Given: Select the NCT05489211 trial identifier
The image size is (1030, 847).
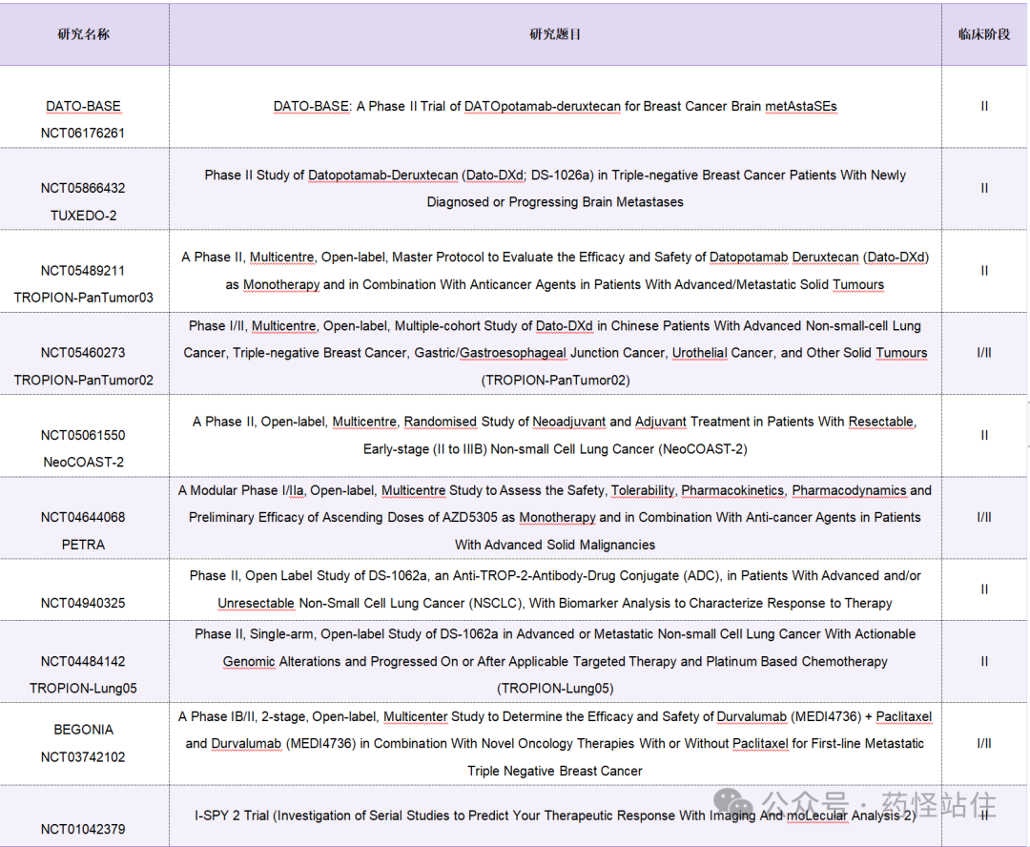Looking at the screenshot, I should pos(83,271).
